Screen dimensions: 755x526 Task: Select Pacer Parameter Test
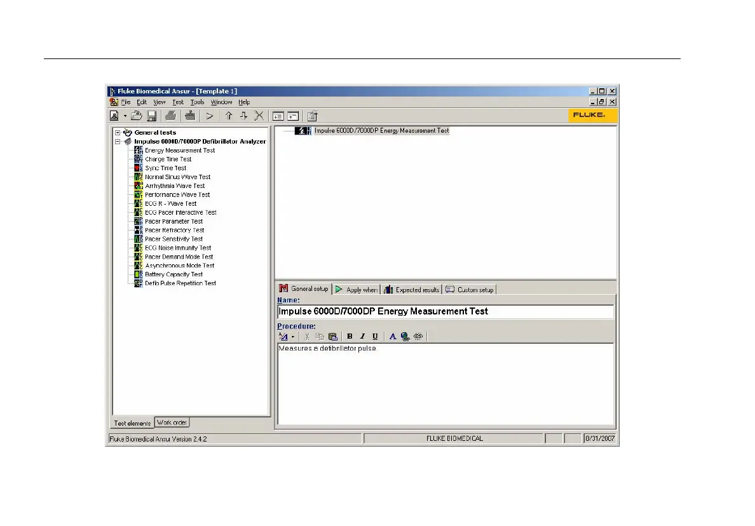174,221
